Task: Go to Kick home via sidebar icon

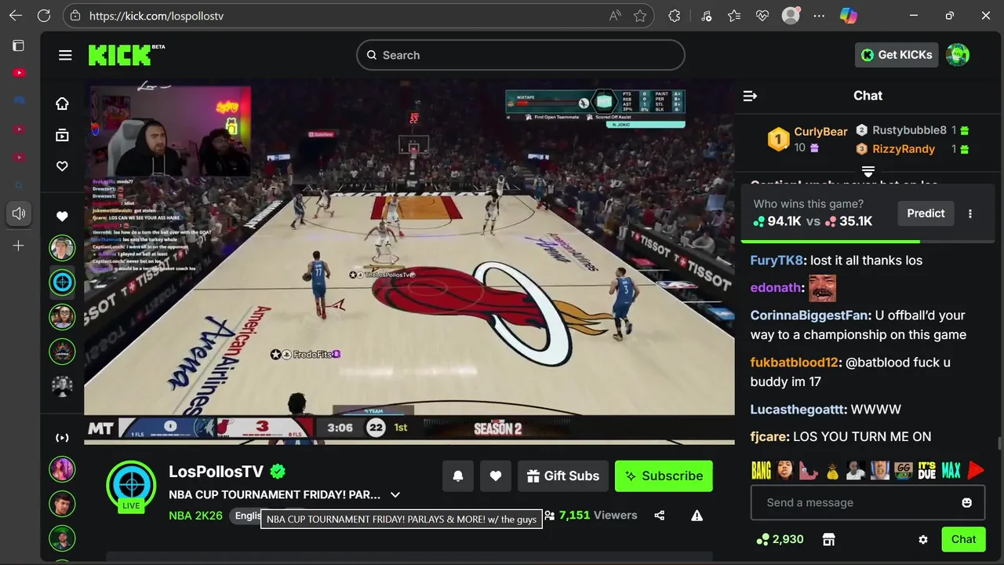Action: (62, 104)
